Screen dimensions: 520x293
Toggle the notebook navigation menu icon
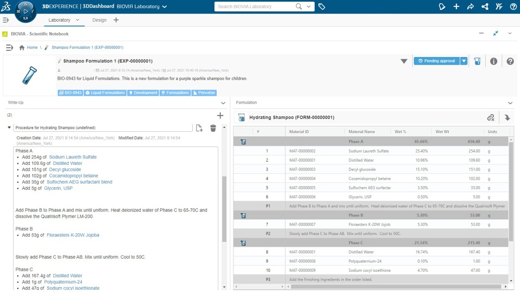coord(9,48)
